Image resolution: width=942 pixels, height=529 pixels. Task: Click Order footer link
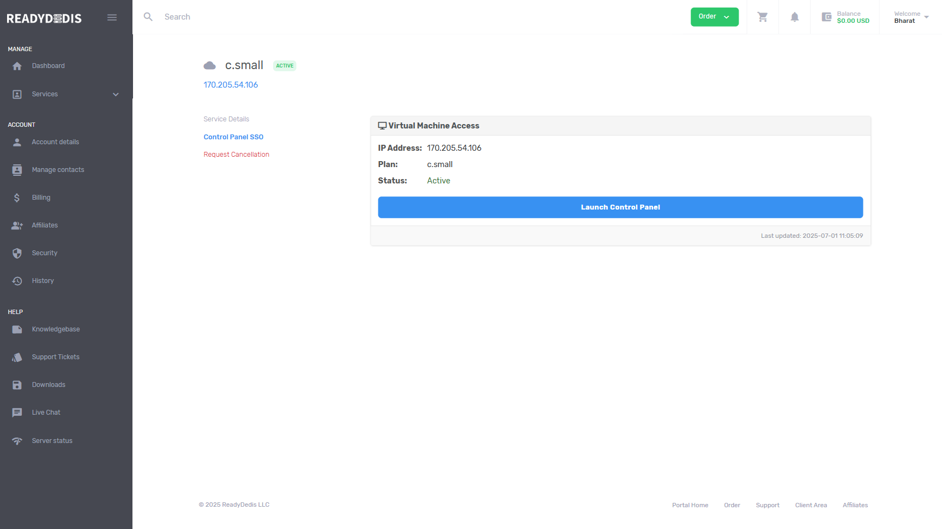[x=732, y=505]
